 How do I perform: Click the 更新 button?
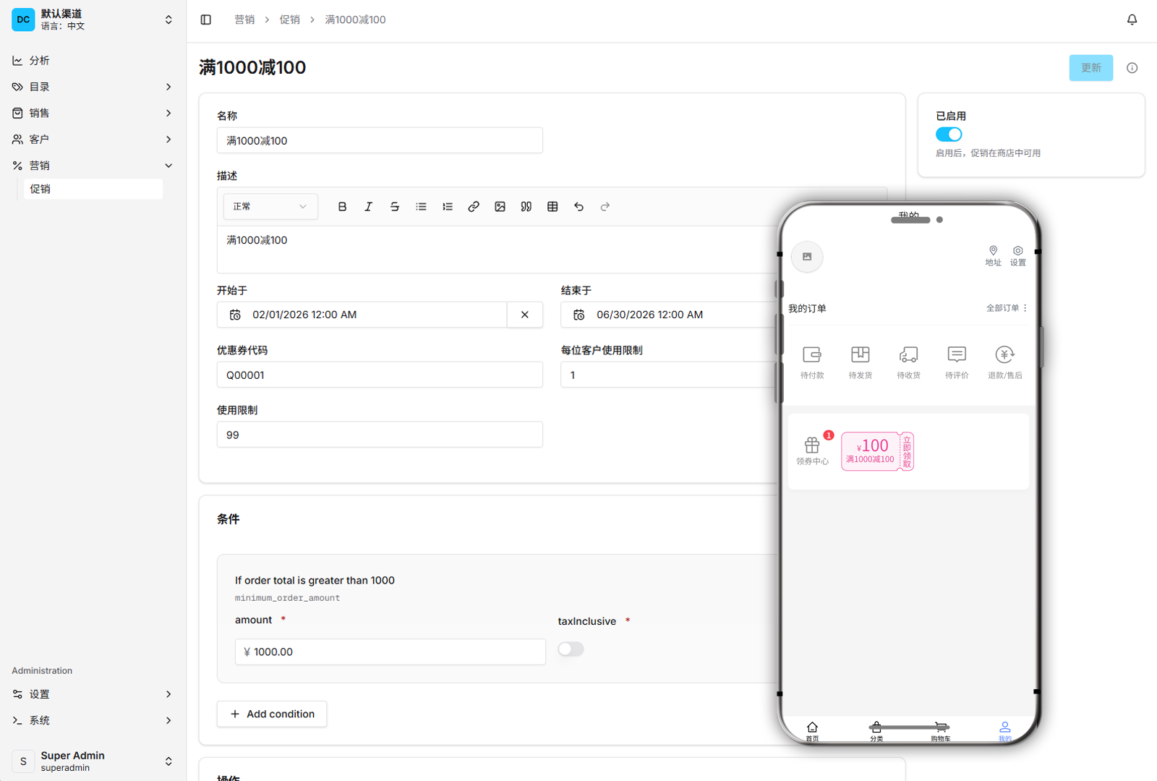coord(1090,68)
